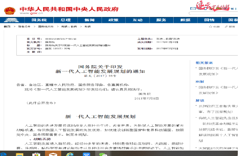This screenshot has width=238, height=156.
Task: Select the 总理 navigation tab
Action: pos(66,20)
